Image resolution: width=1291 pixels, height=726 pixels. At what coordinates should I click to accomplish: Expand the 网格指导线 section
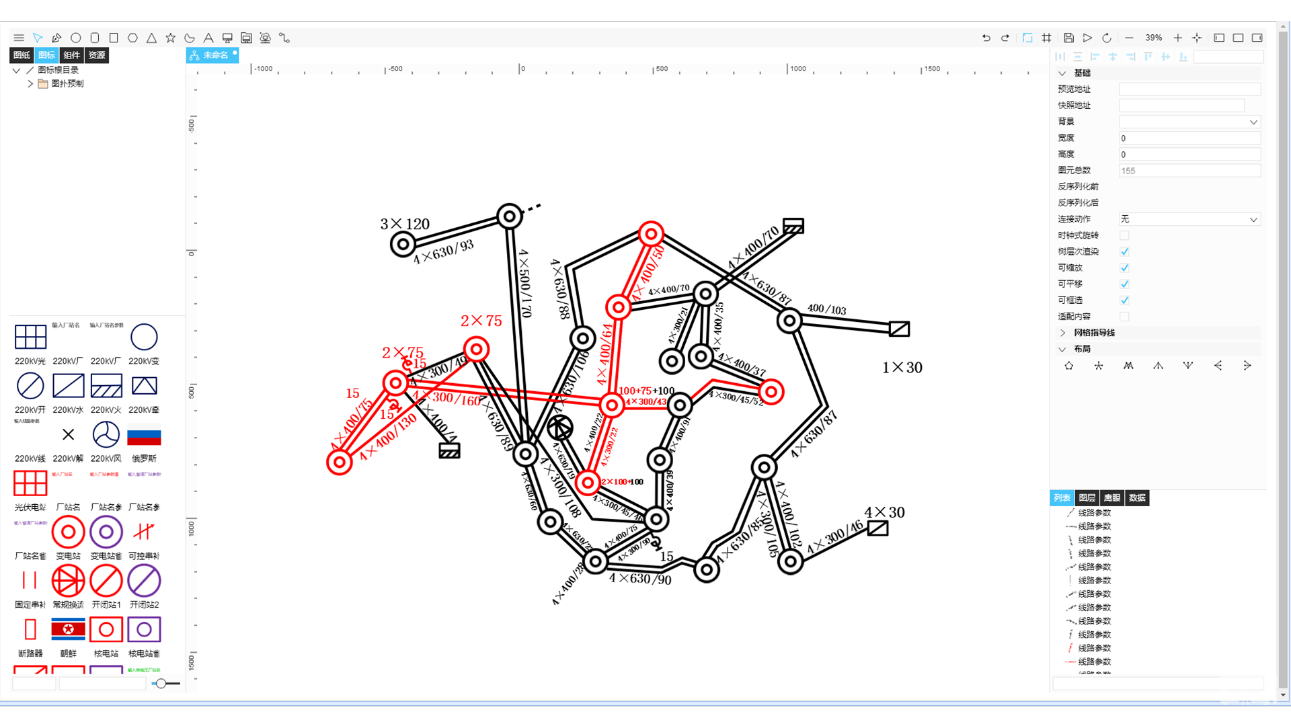pyautogui.click(x=1062, y=333)
